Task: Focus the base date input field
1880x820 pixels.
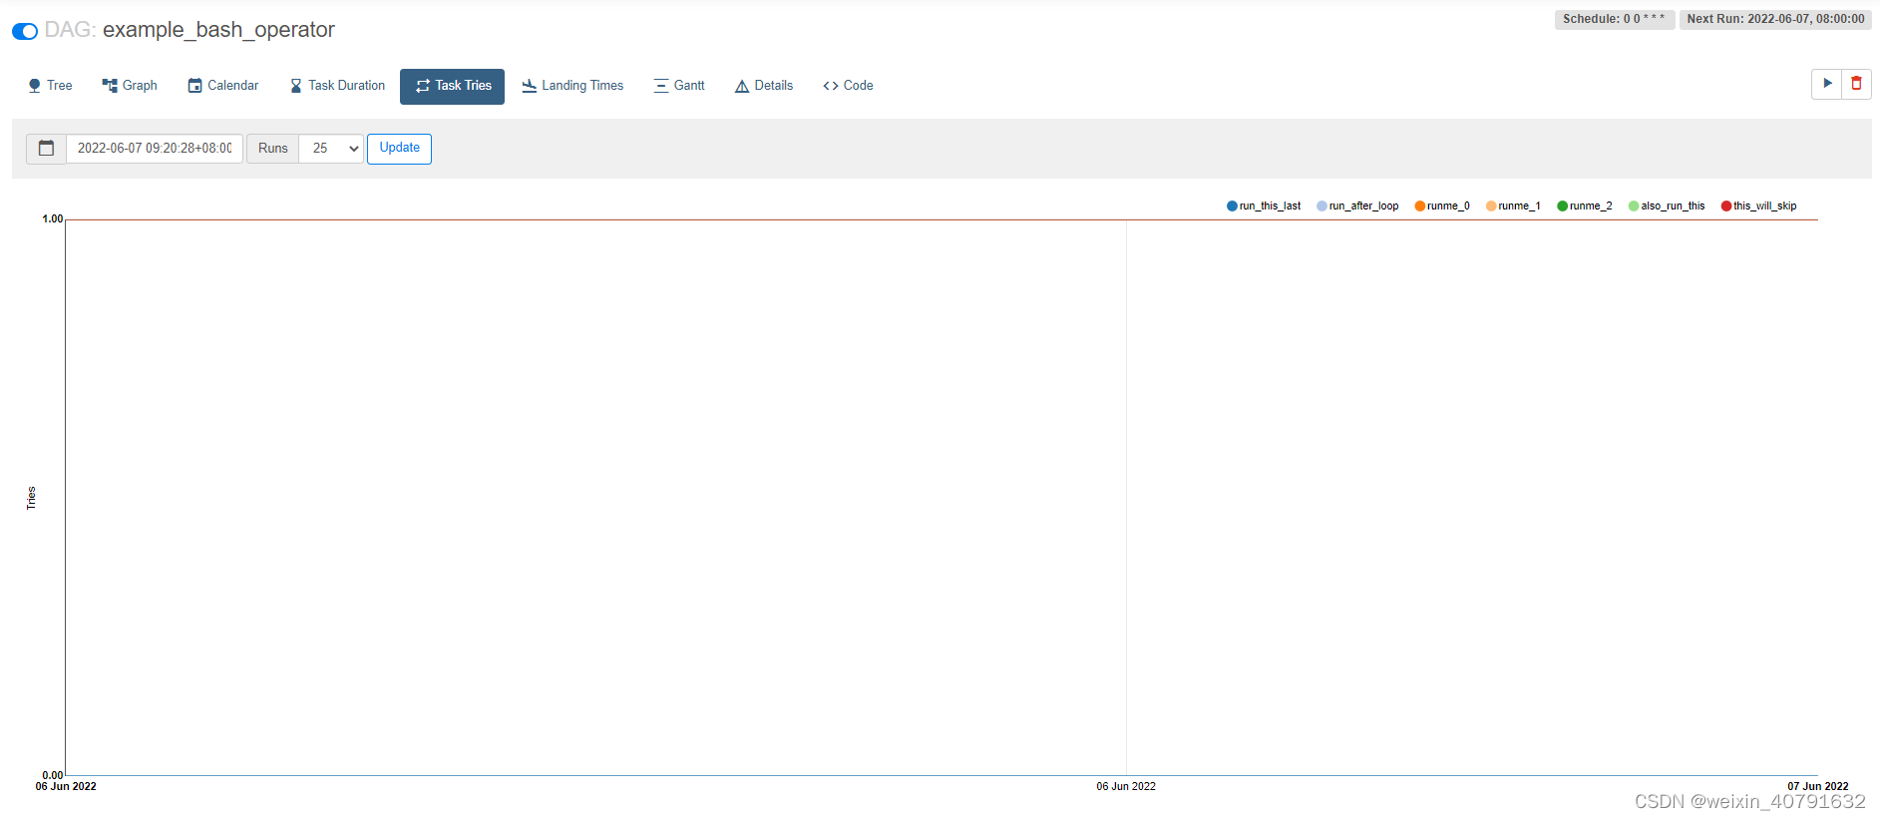Action: pos(155,149)
